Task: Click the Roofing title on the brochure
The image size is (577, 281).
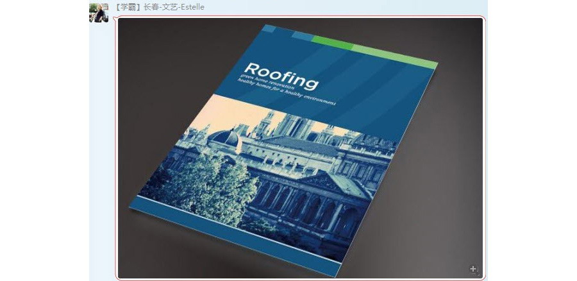Action: coord(281,76)
